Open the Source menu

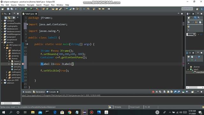point(14,5)
